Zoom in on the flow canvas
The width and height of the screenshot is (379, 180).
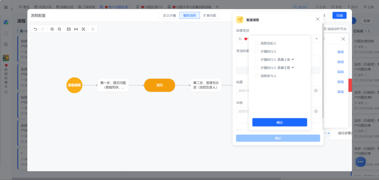tap(52, 29)
